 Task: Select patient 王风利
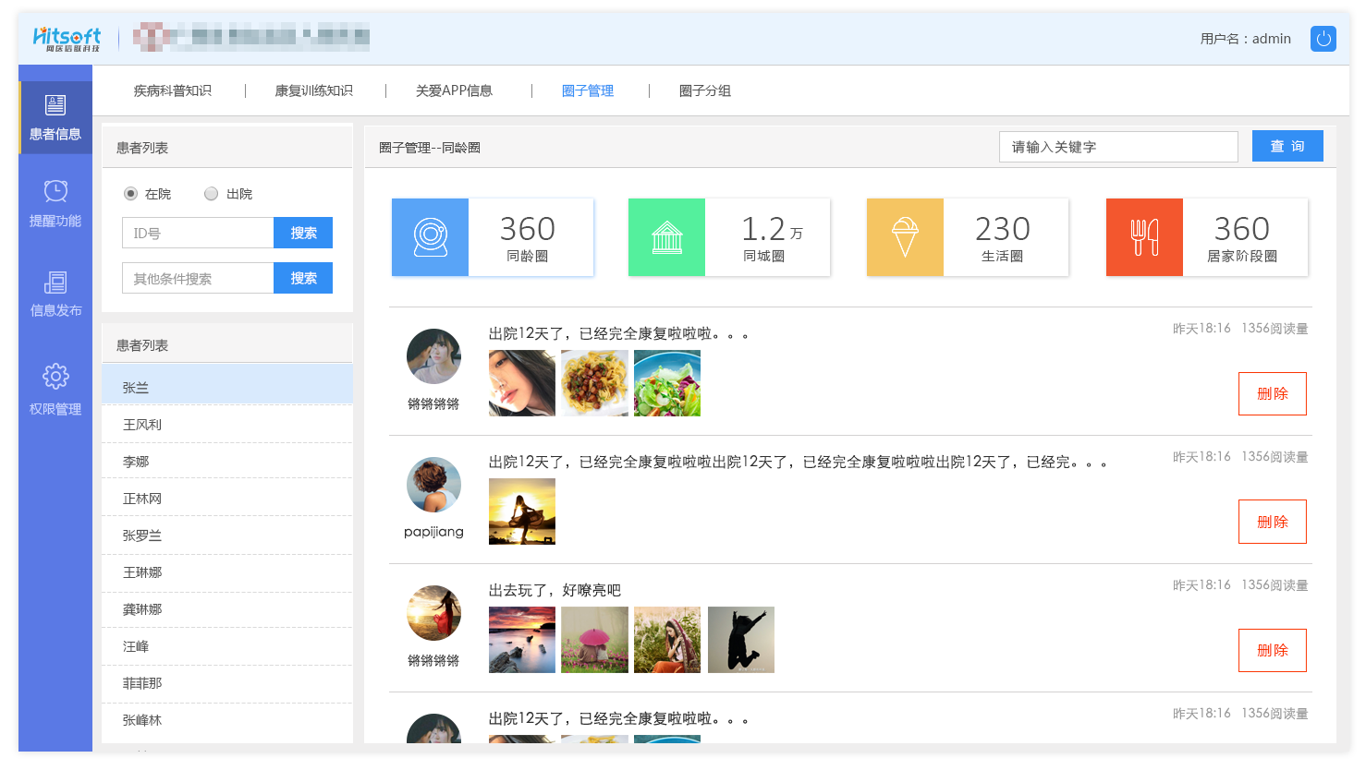tap(227, 425)
